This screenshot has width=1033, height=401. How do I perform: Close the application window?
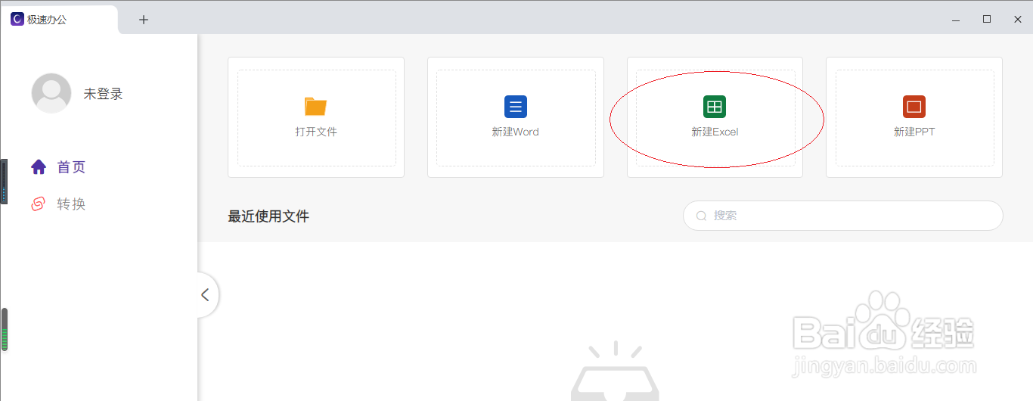[x=1016, y=20]
